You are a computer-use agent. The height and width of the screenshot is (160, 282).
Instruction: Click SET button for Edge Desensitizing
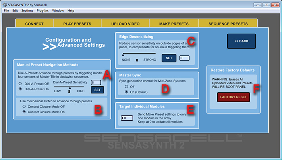tap(169, 58)
